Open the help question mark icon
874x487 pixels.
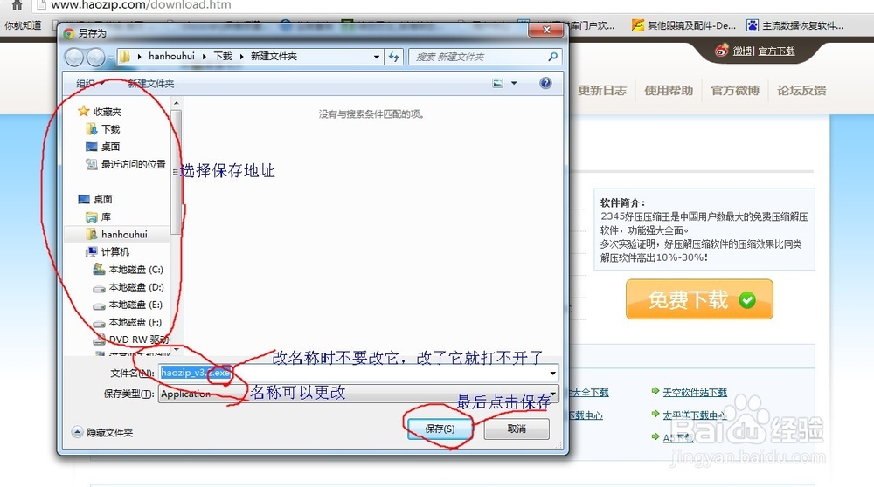[x=545, y=83]
